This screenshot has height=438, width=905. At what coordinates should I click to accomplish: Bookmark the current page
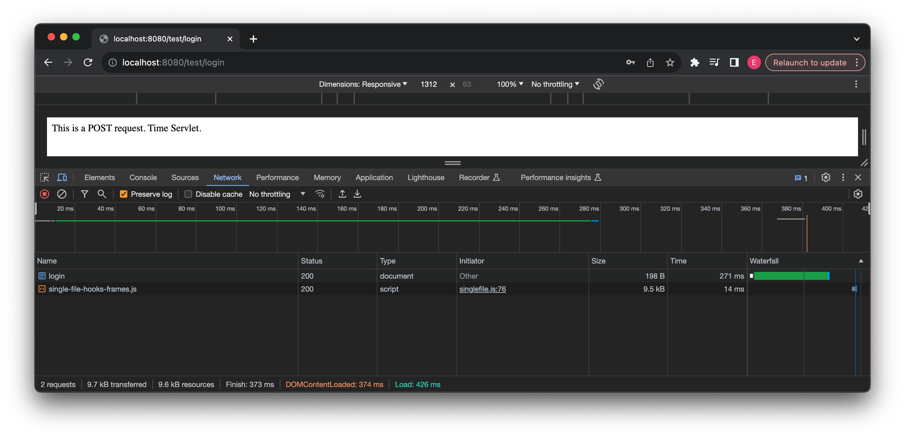click(x=669, y=62)
